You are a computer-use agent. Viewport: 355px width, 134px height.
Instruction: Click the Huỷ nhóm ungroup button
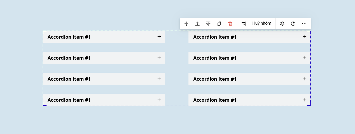pos(262,23)
